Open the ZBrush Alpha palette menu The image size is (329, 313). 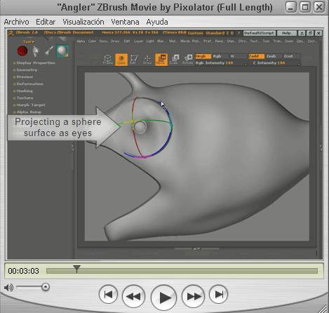(81, 41)
